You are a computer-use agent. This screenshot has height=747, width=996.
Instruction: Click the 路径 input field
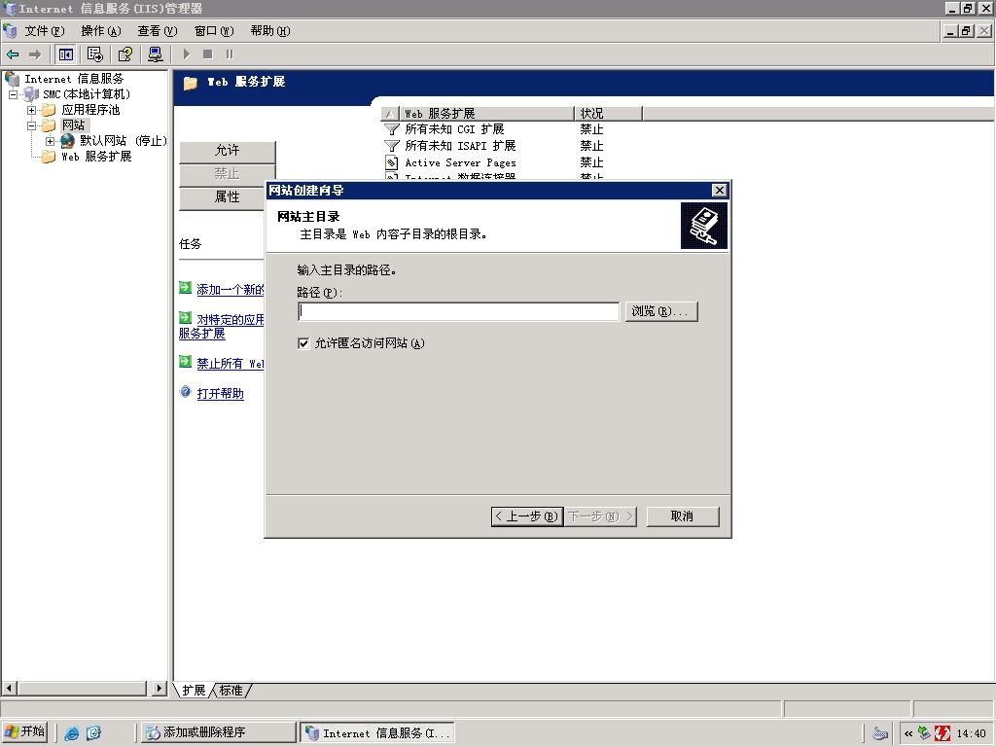pyautogui.click(x=458, y=311)
